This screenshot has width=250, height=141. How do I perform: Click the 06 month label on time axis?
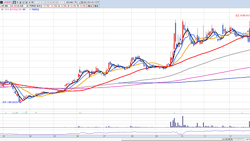click(x=78, y=136)
